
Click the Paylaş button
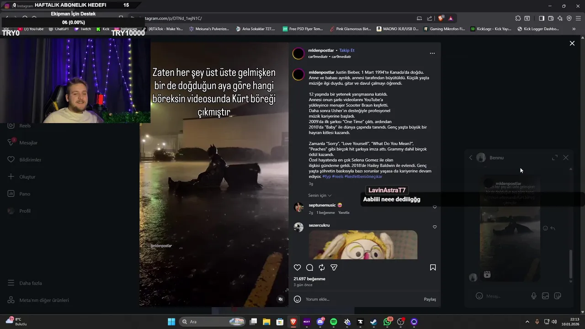[x=430, y=299]
